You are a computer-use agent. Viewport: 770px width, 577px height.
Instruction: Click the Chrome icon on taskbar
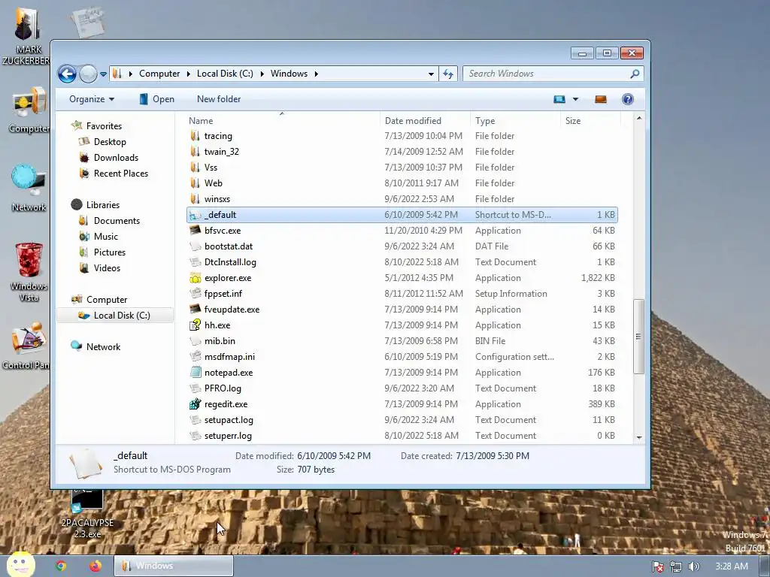61,566
